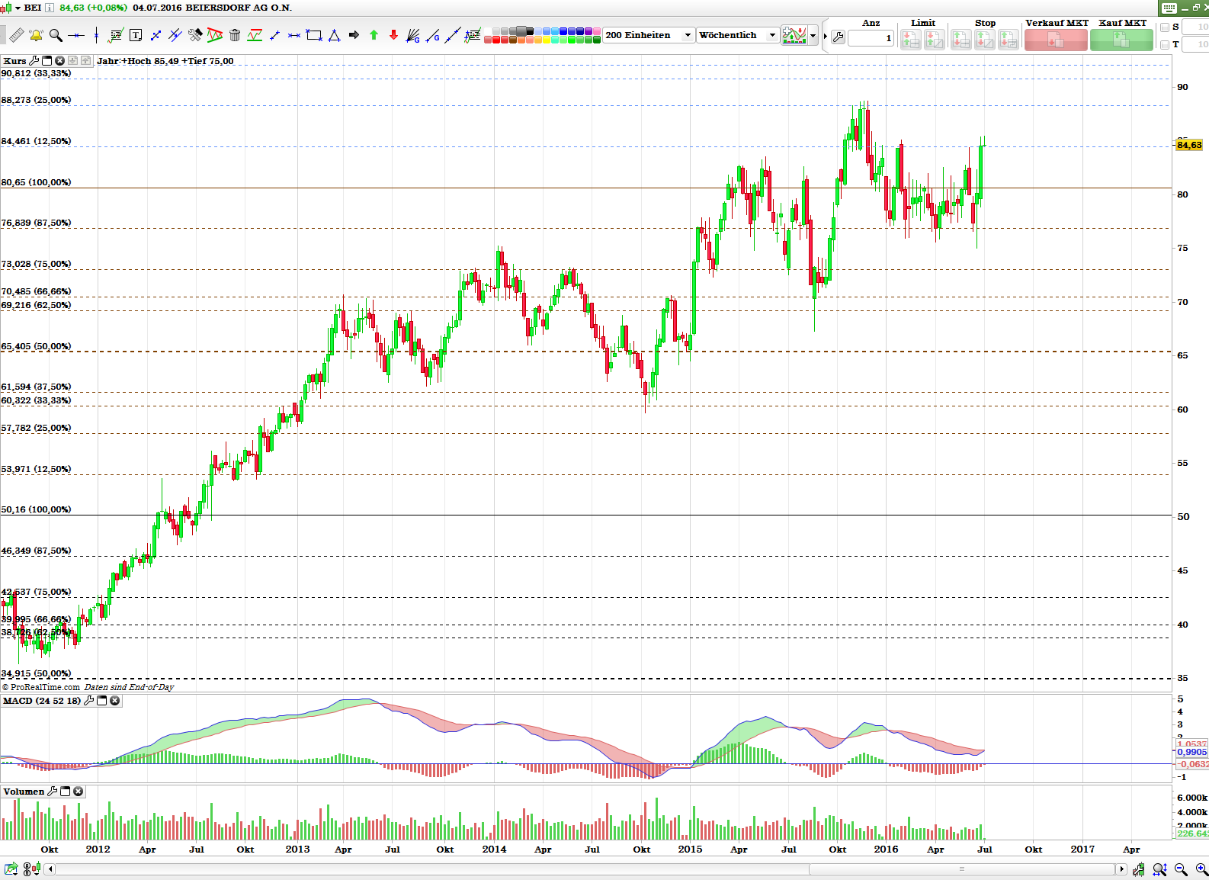Activate the magnifying glass zoom tool
The image size is (1209, 880).
pos(56,35)
